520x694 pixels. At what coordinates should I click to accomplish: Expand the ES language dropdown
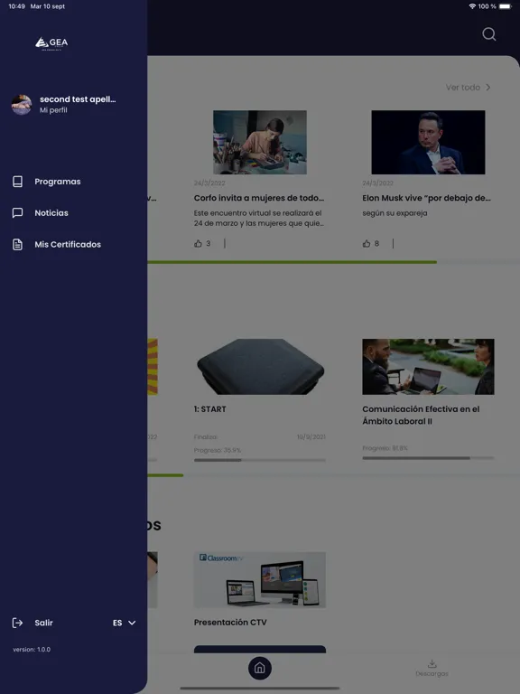click(x=124, y=623)
